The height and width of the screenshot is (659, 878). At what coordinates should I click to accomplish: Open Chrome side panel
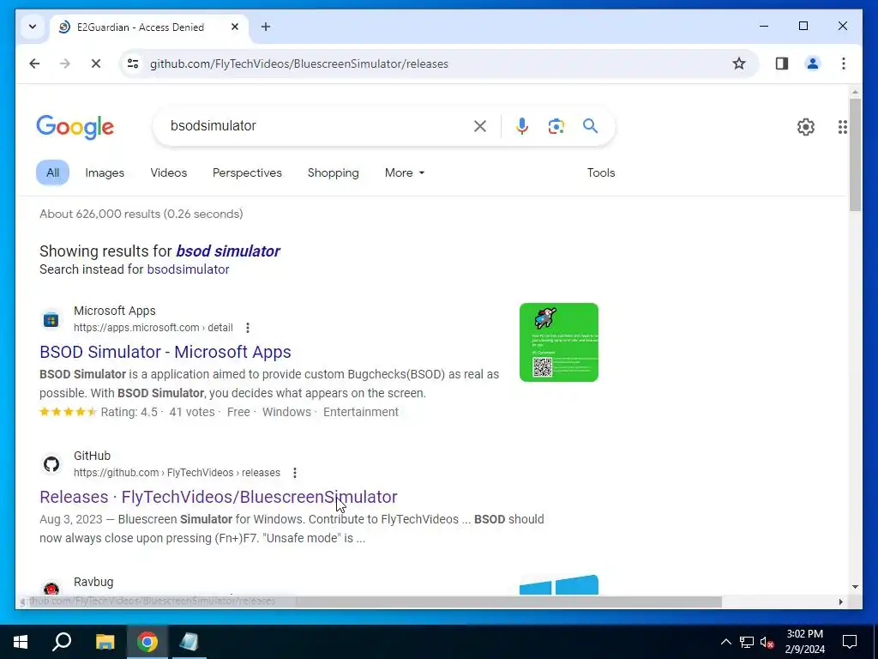pos(782,63)
